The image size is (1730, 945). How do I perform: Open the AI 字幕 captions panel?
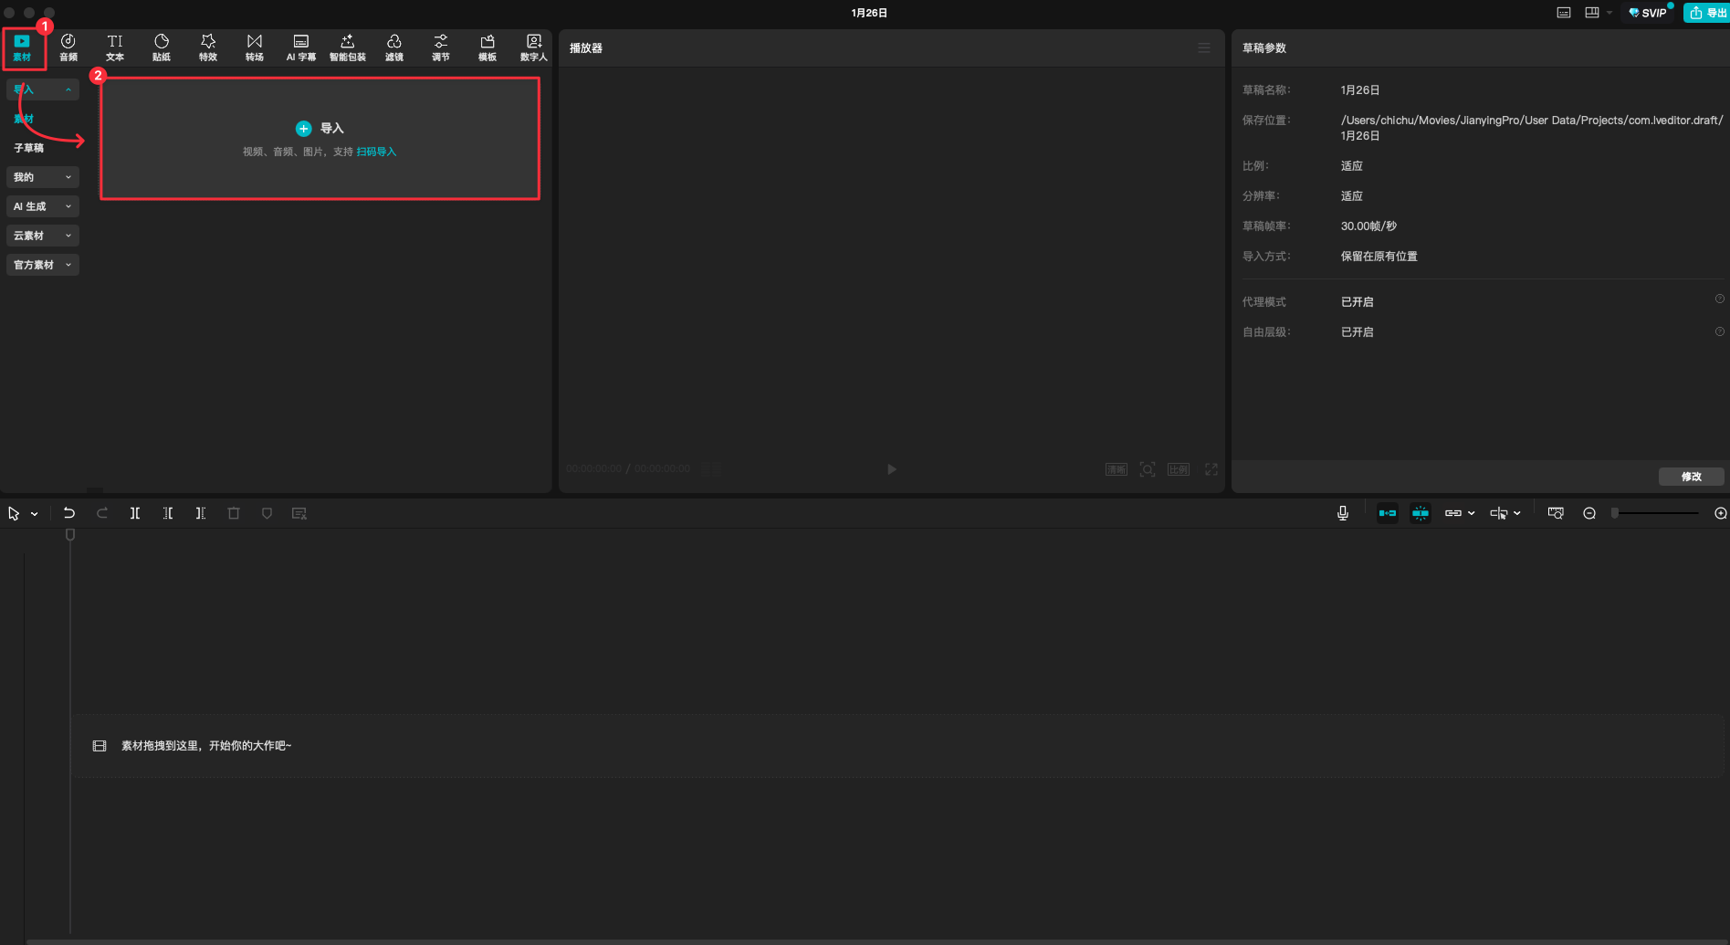[301, 47]
